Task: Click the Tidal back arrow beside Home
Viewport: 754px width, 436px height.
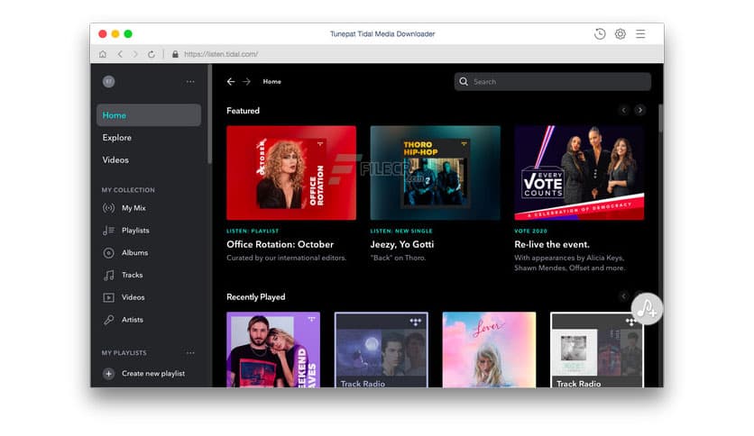Action: pos(231,82)
